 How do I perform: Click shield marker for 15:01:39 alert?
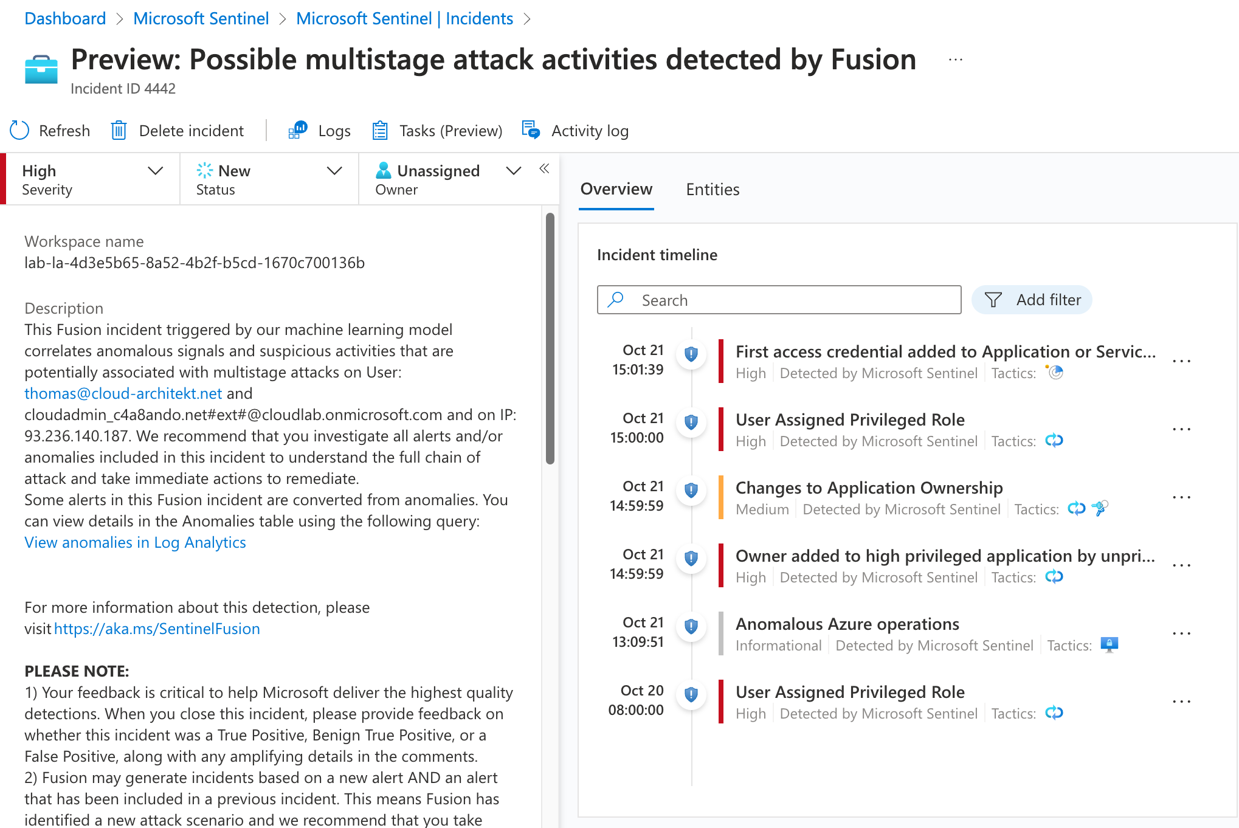[x=691, y=354]
